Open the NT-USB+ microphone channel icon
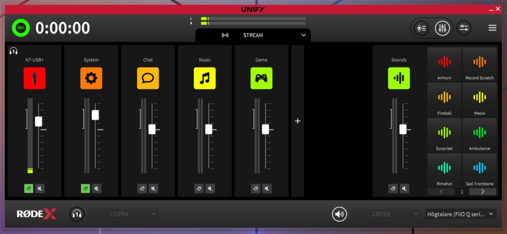The height and width of the screenshot is (234, 507). [34, 78]
